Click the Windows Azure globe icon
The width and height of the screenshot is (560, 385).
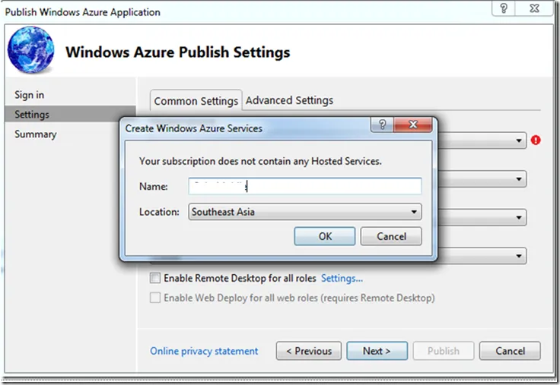point(31,50)
